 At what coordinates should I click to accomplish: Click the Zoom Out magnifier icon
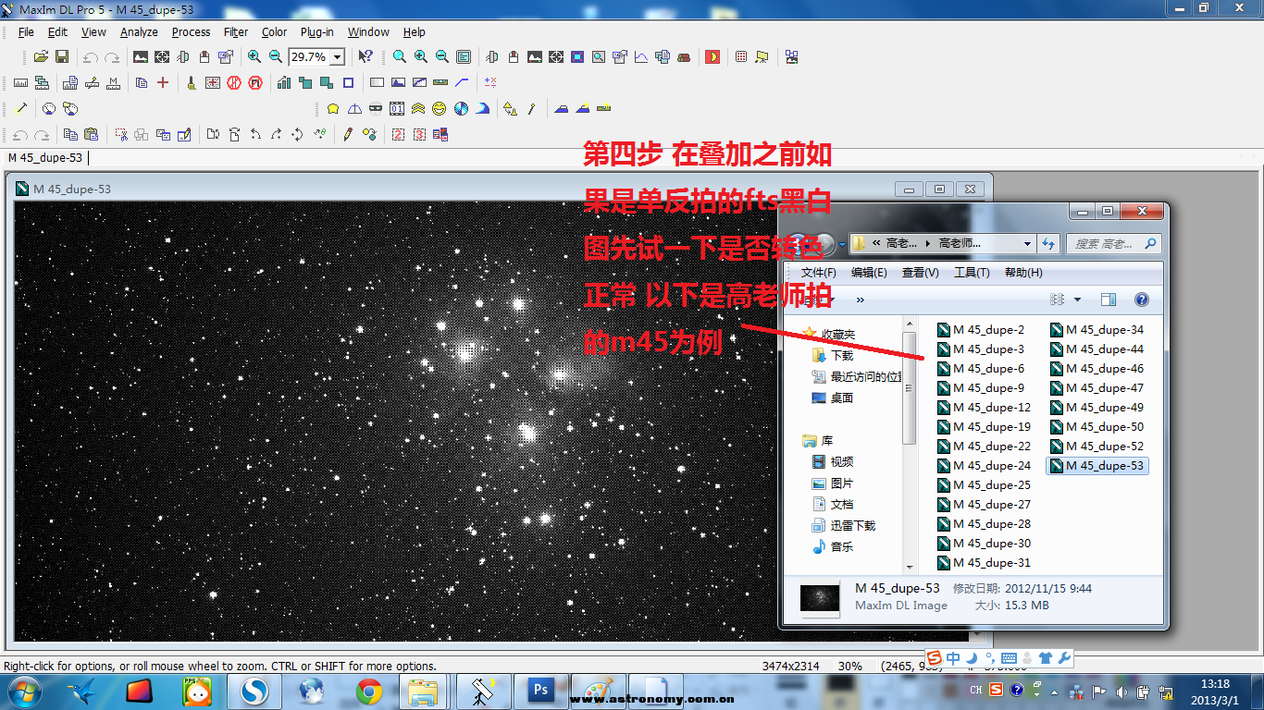[x=275, y=57]
